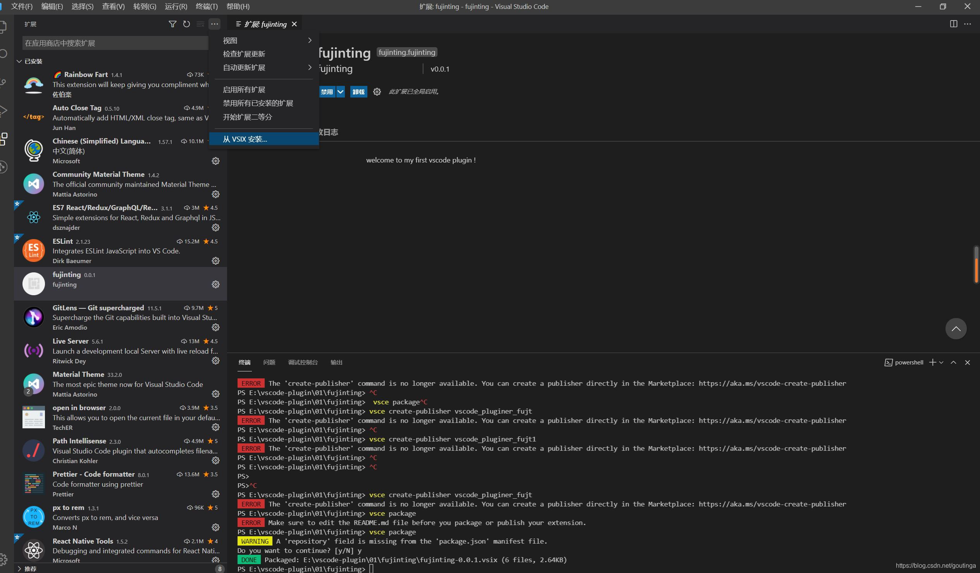The width and height of the screenshot is (980, 573).
Task: Choose 启用所有扩展 menu entry
Action: pos(264,90)
